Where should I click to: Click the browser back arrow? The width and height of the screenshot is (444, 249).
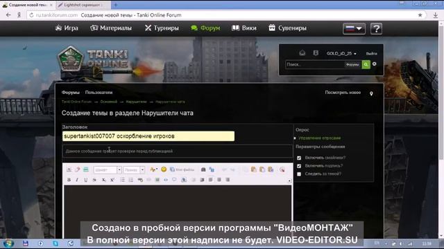tap(8, 15)
